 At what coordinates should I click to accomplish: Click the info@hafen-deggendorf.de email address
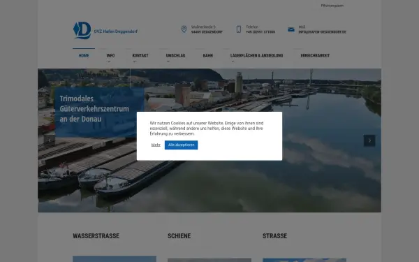coord(322,32)
